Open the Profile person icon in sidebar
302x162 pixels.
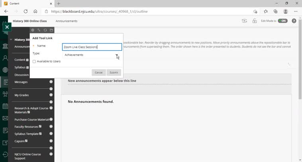5,58
